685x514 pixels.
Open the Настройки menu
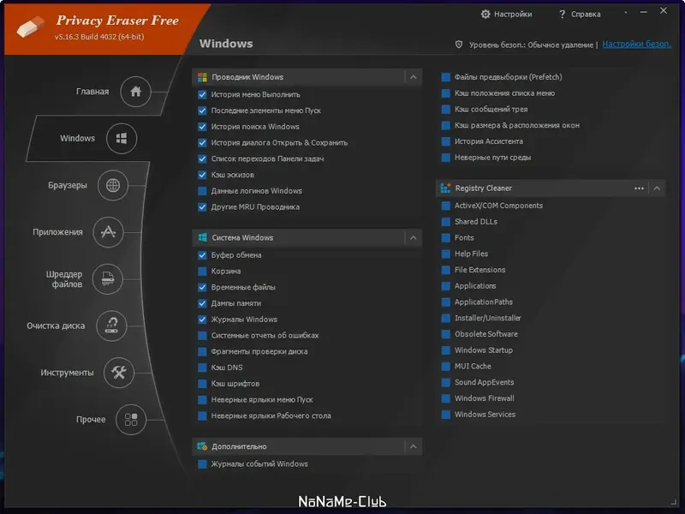tap(506, 14)
